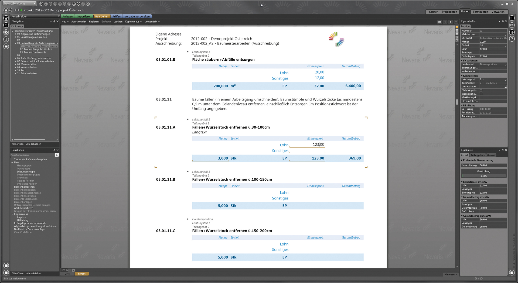Open the Terminieren tab

pos(480,12)
